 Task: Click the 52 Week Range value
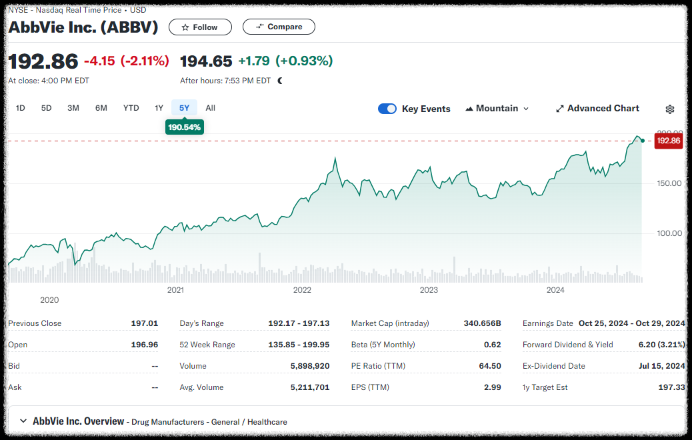[x=299, y=345]
